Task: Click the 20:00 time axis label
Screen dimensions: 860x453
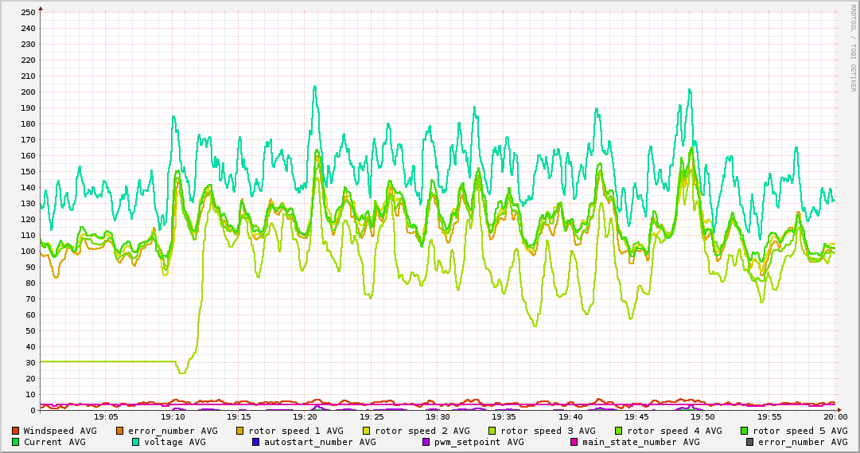Action: [x=835, y=416]
